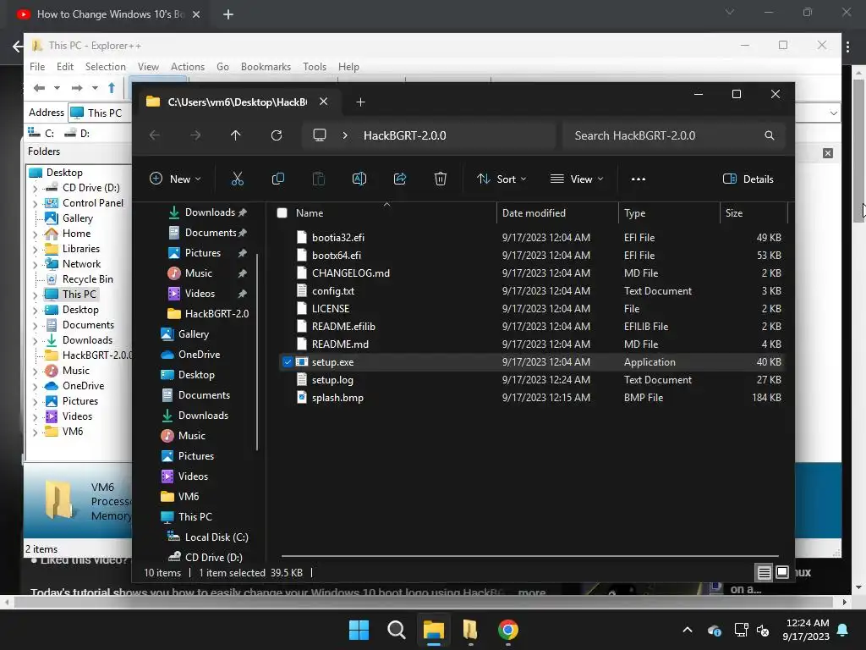
Task: Select the config.txt file
Action: [x=531, y=291]
